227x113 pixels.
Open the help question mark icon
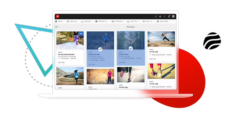160,17
